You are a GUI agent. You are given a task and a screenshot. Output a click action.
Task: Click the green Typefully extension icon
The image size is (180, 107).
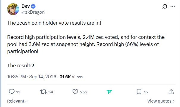(109, 92)
